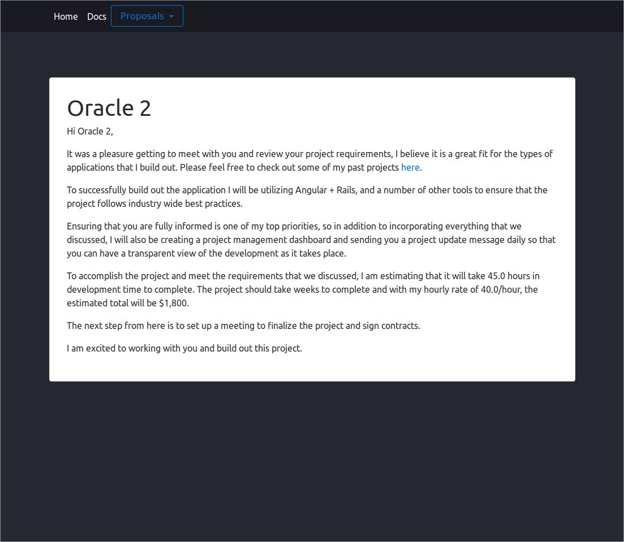Click the sentence about setting up a meeting
The width and height of the screenshot is (624, 542).
[244, 326]
